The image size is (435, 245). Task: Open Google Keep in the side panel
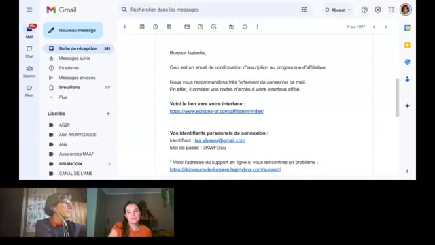[407, 45]
